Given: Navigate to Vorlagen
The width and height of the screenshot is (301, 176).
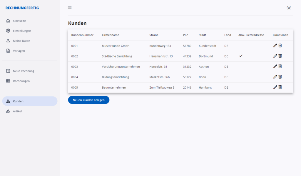Looking at the screenshot, I should coord(19,51).
